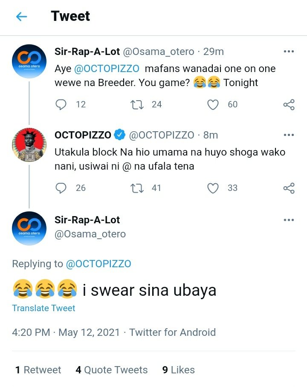Like OCTOPIZZO's tweet with 33 likes
Viewport: 307px width, 387px height.
(213, 188)
